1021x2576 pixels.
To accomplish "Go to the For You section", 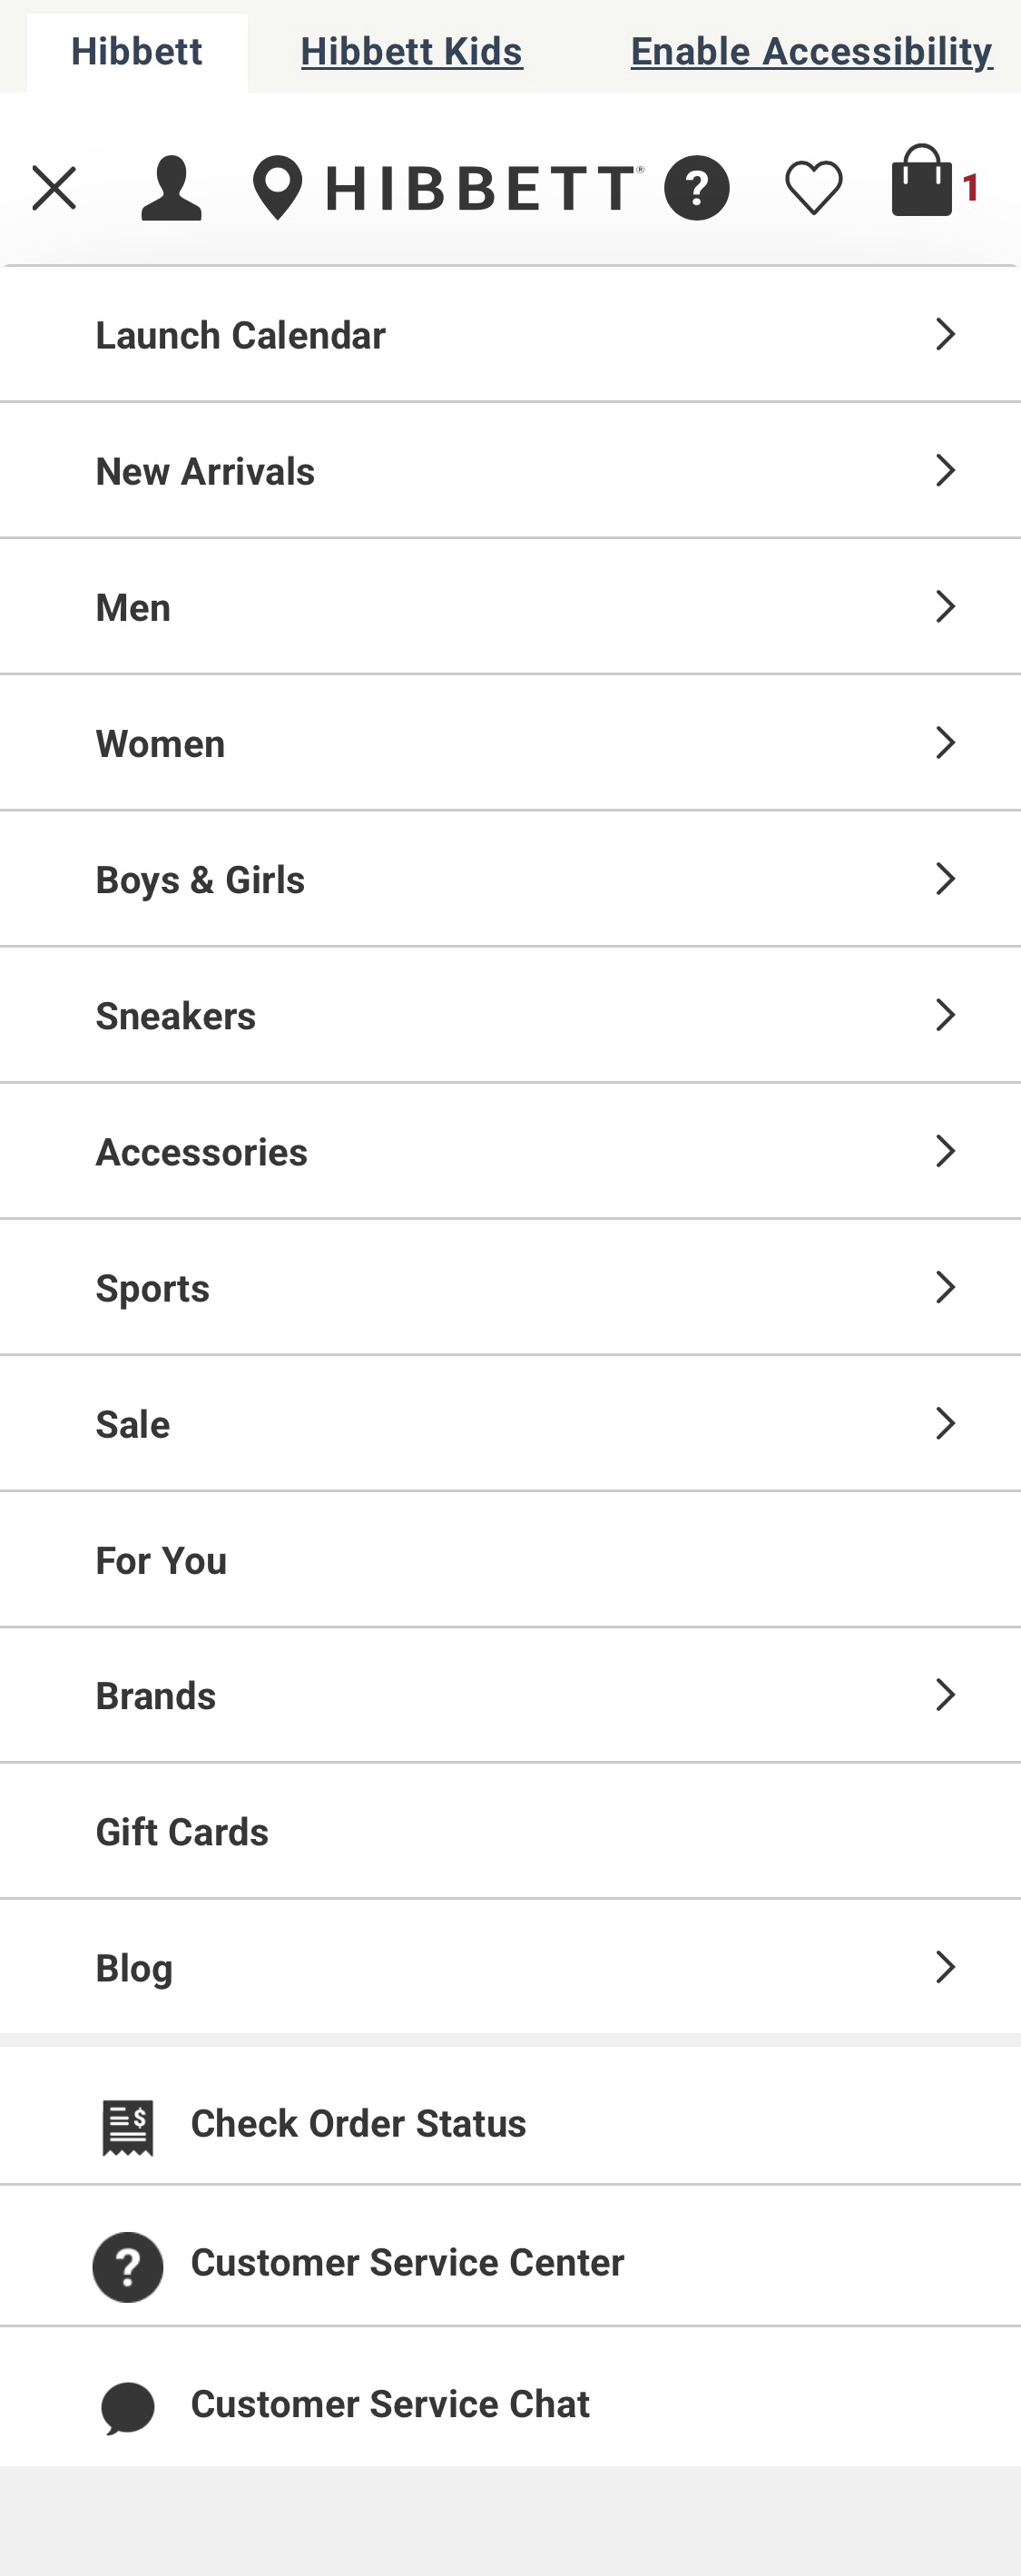I will point(161,1560).
